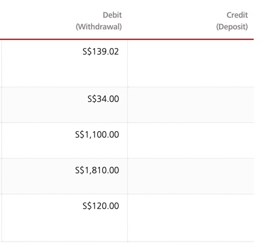Click blank space directly beneath S$120.00 amount
The width and height of the screenshot is (262, 243).
pos(101,225)
